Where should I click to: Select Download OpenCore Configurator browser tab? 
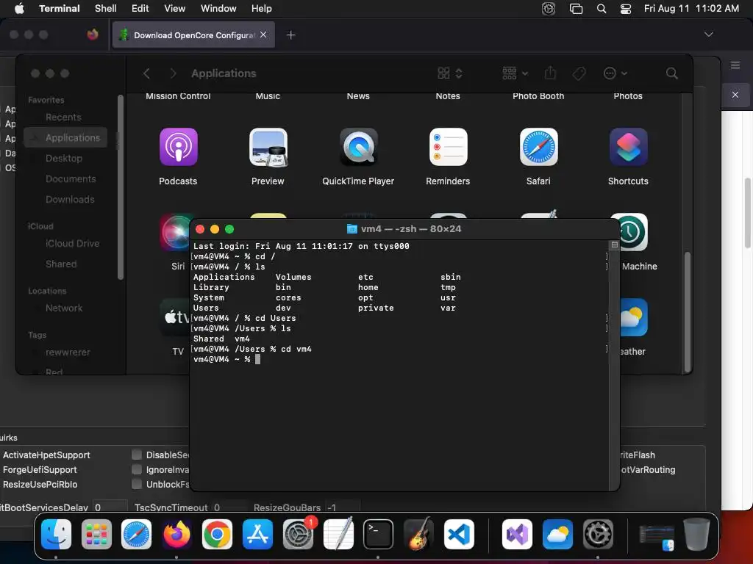[193, 35]
